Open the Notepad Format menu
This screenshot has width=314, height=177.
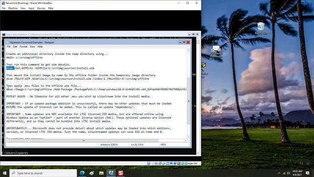(24, 47)
